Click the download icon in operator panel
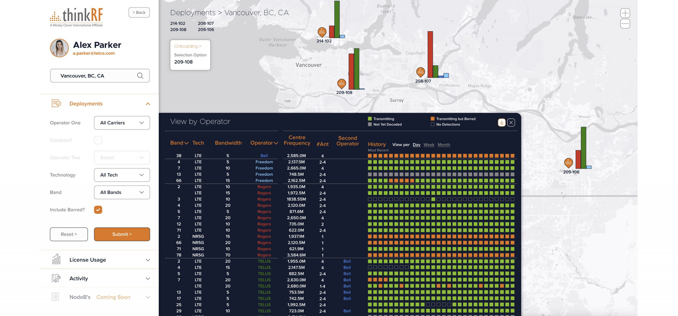Screen dimensions: 678x316 coord(502,122)
